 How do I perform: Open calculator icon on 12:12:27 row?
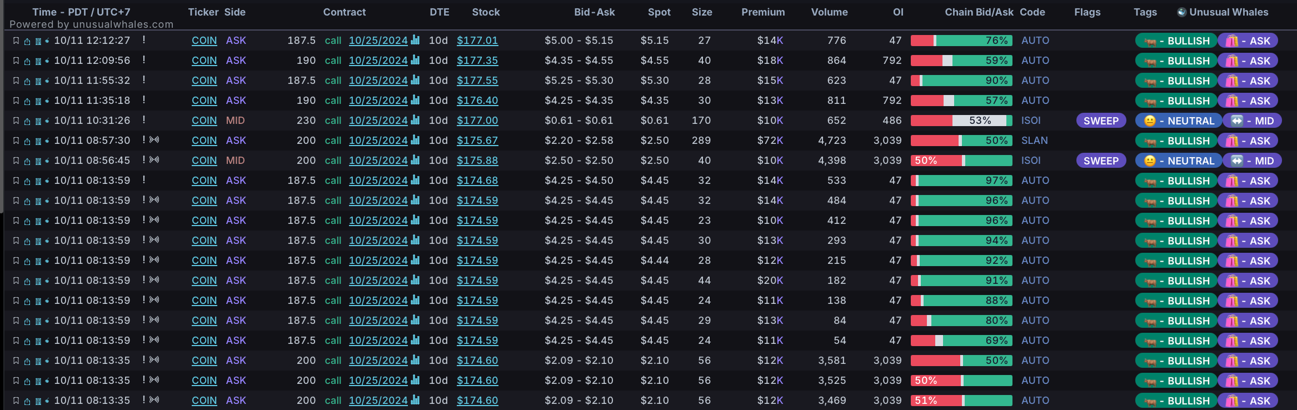tap(38, 41)
